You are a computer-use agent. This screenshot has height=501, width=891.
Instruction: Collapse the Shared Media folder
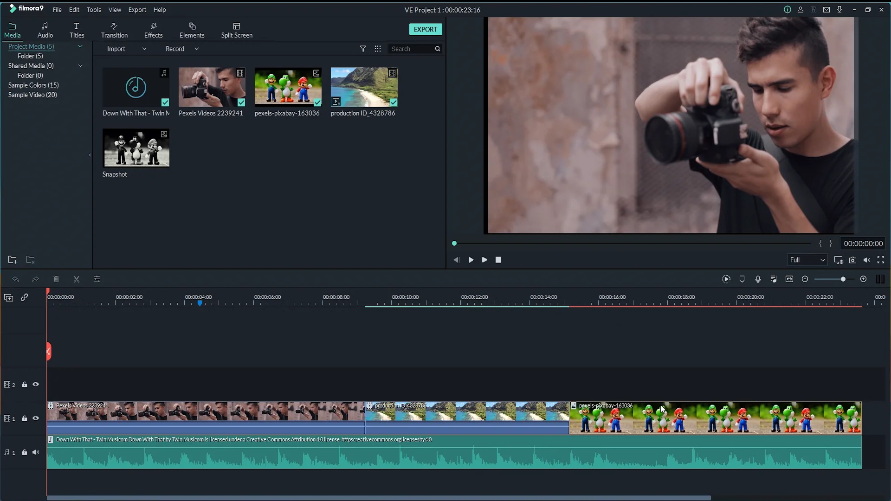[80, 65]
